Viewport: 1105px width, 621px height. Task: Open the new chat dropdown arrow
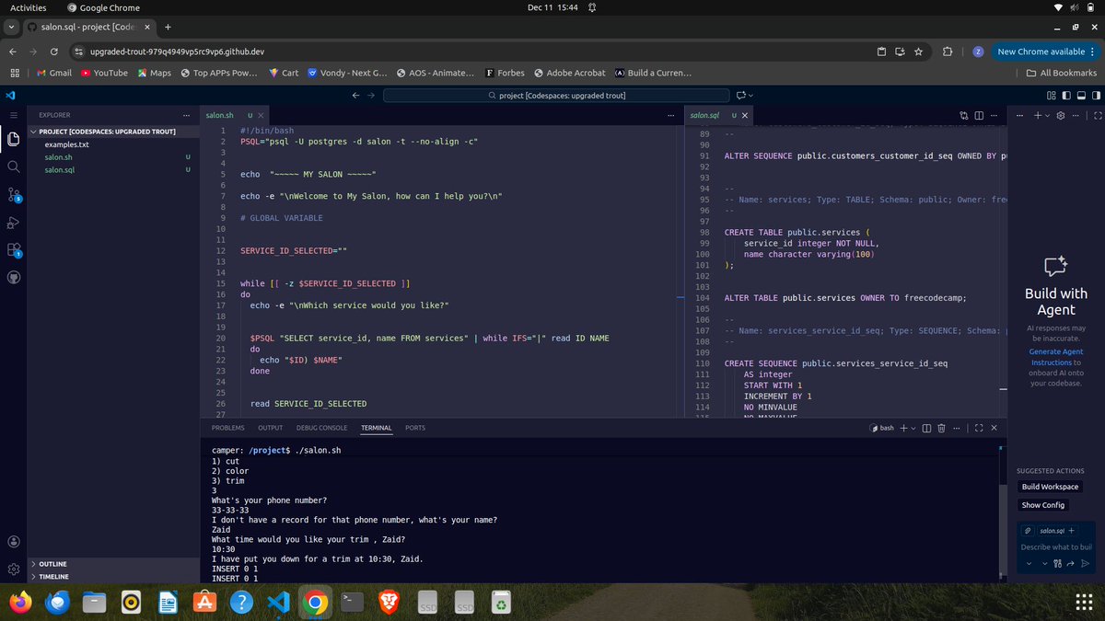pyautogui.click(x=1048, y=115)
